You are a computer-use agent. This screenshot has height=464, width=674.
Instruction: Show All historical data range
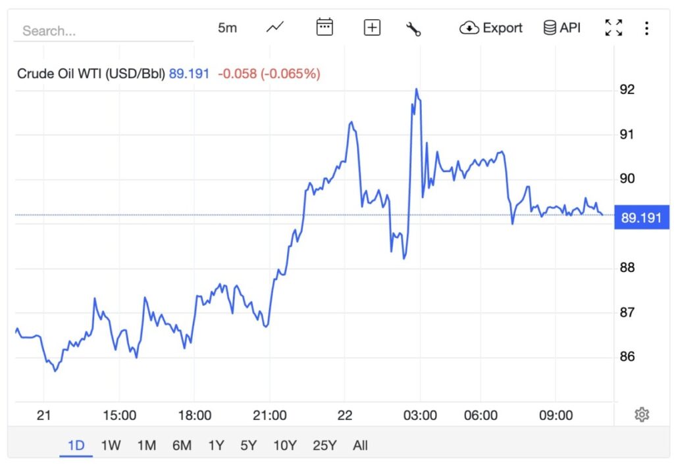(360, 445)
